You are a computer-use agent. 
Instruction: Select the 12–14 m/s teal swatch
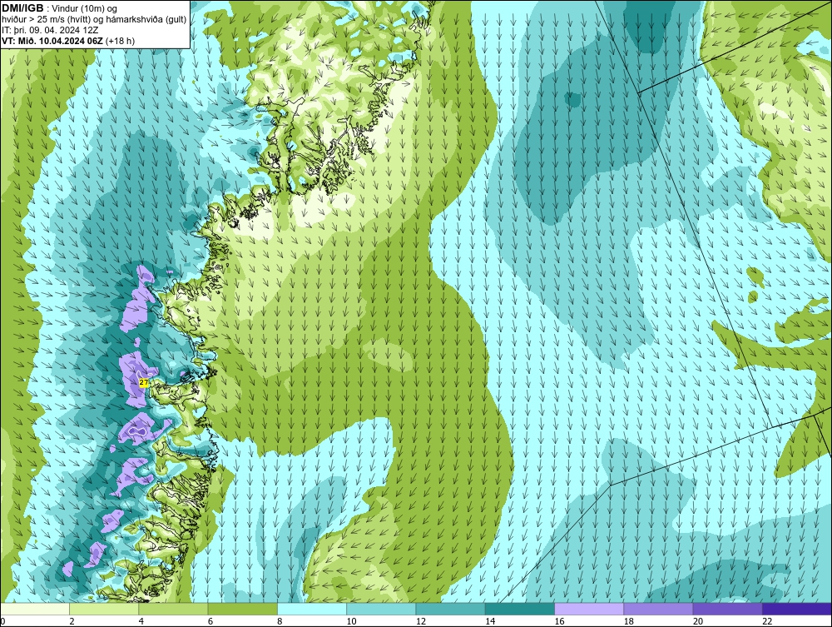(450, 609)
